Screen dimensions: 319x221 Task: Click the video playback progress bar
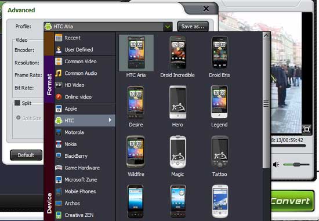tap(288, 146)
